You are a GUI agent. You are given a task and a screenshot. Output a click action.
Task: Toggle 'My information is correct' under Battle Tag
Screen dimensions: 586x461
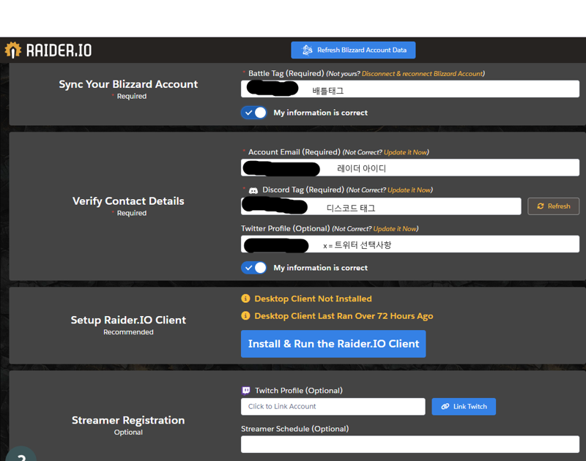tap(254, 113)
